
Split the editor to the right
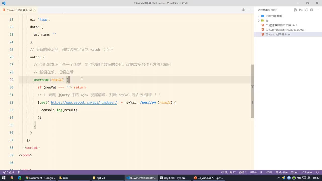[243, 10]
